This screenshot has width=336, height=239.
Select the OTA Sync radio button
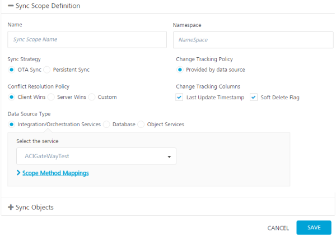tap(12, 70)
